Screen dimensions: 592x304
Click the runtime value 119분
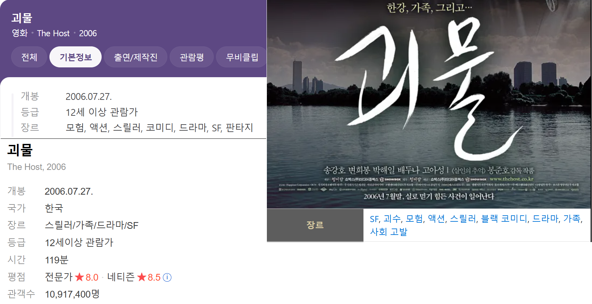click(x=57, y=260)
